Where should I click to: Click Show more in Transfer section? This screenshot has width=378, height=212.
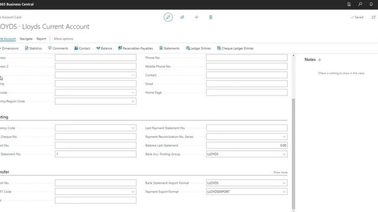(x=281, y=173)
